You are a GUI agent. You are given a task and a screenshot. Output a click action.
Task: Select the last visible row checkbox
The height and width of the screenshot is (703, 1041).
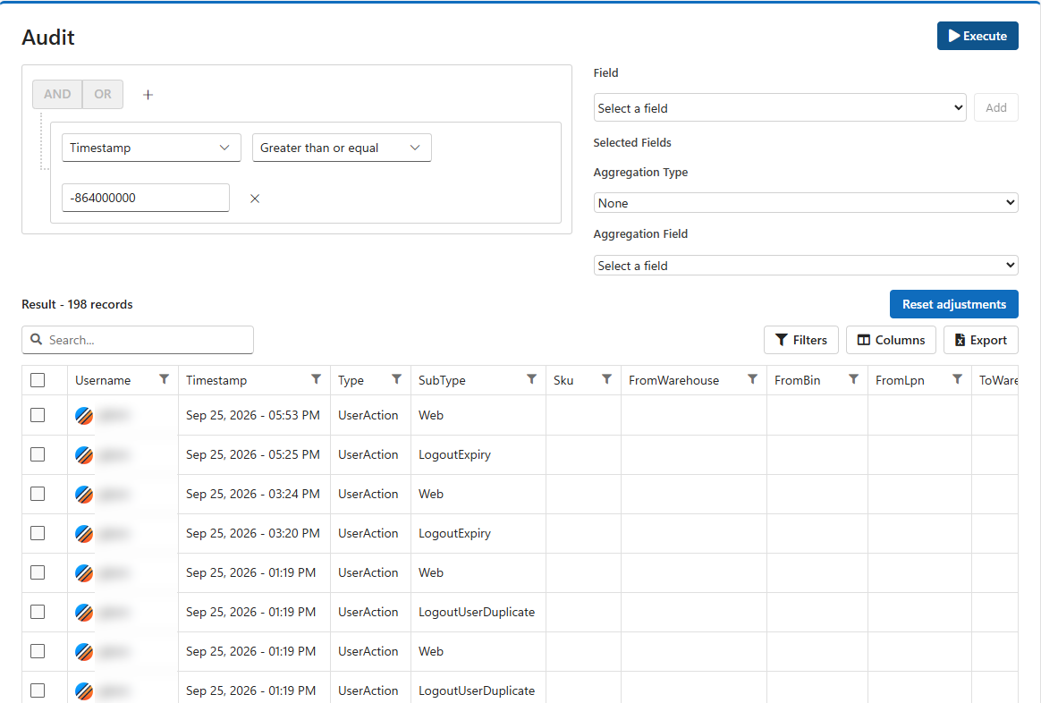coord(38,690)
